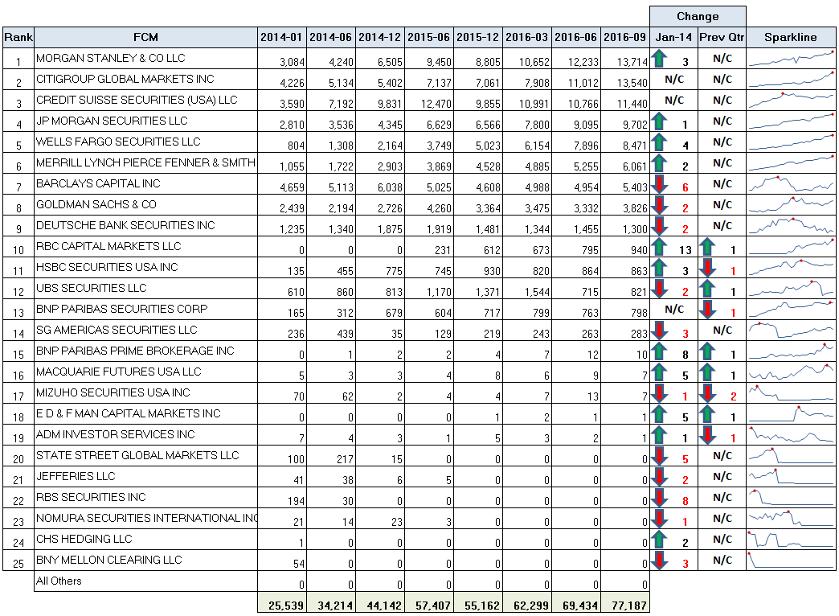The image size is (839, 616).
Task: Click Goldman Sachs' red down arrow icon
Action: [x=659, y=204]
